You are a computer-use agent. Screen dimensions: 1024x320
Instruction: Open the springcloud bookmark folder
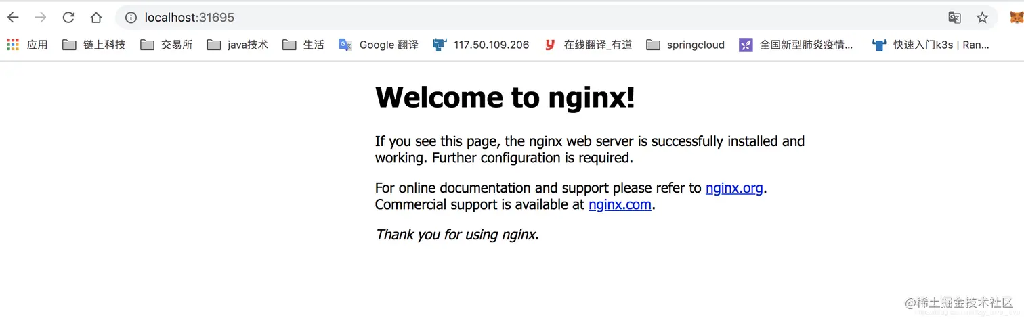(685, 45)
